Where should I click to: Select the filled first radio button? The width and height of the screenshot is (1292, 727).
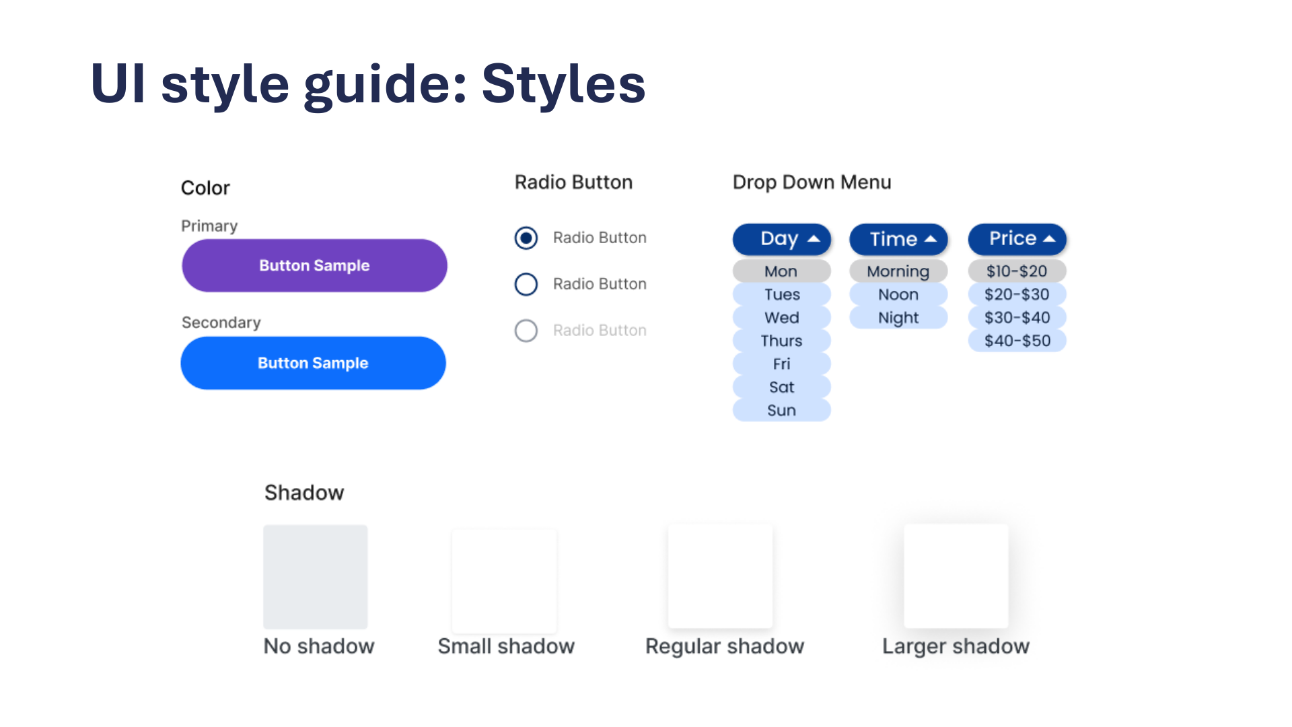[x=526, y=238]
